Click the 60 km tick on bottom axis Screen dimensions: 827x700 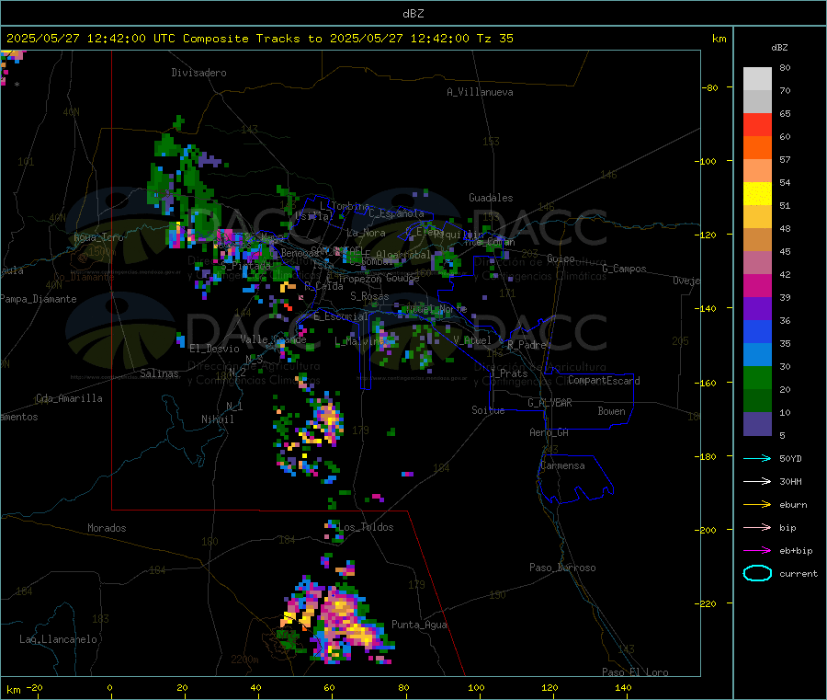pos(329,687)
